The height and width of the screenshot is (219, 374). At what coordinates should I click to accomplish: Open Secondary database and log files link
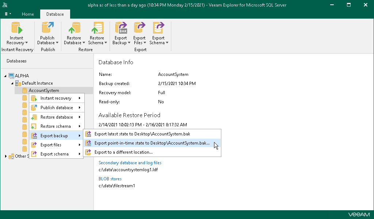tap(130, 163)
